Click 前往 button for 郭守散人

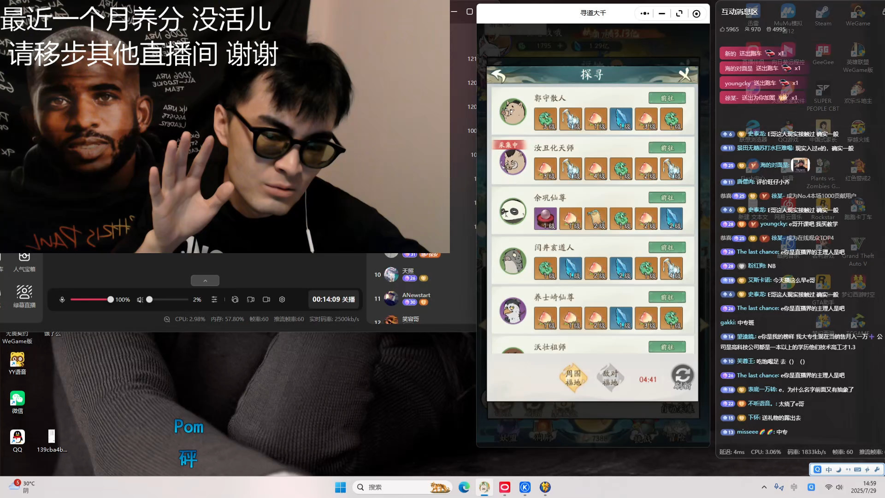(667, 98)
